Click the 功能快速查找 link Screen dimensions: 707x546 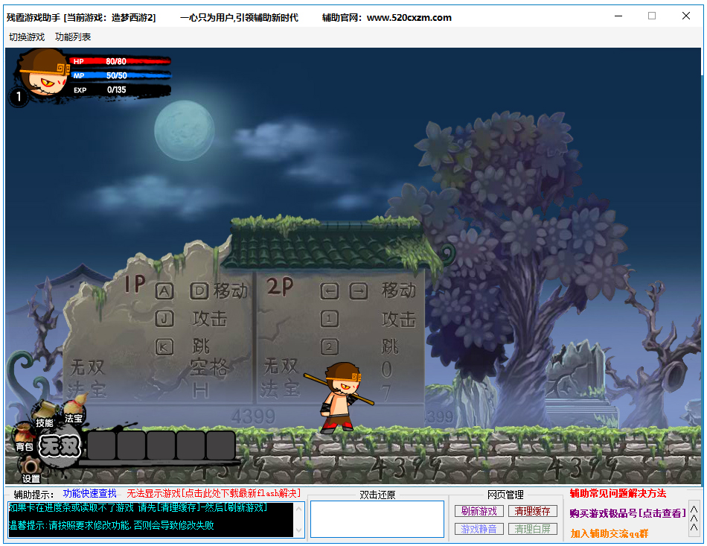coord(90,493)
